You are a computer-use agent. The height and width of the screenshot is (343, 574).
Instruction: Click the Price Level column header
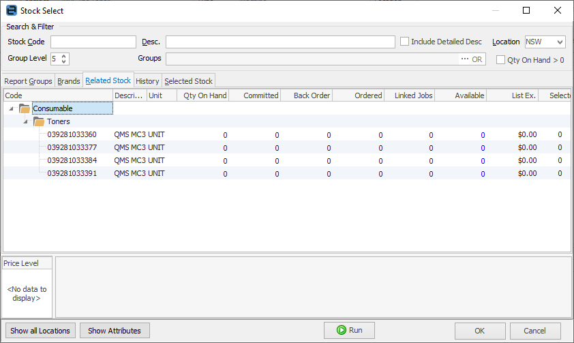tap(27, 263)
